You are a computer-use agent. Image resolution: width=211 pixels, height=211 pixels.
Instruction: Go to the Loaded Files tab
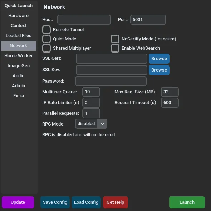(x=19, y=36)
